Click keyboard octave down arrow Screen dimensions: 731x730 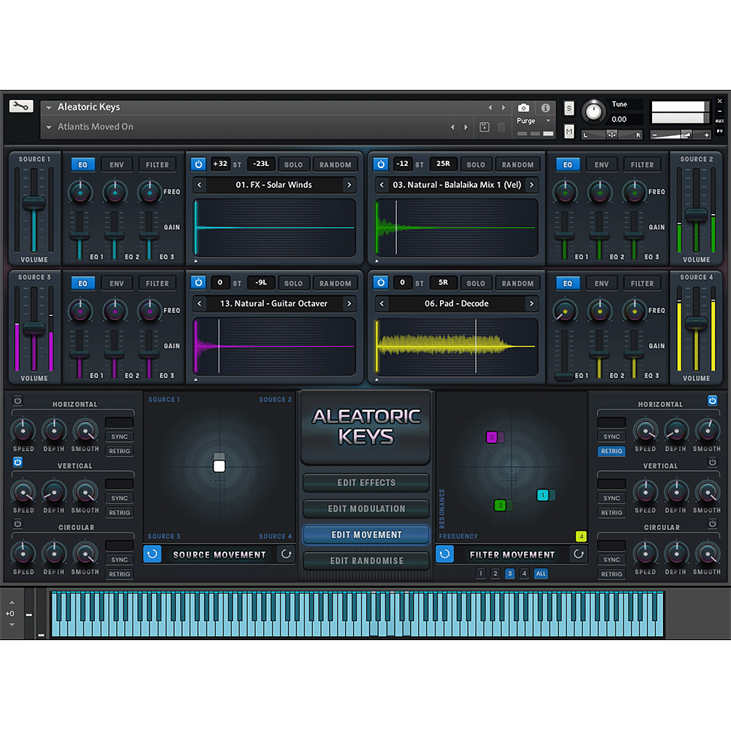[12, 624]
